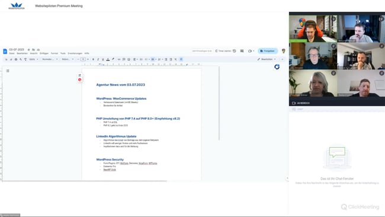
Task: Click the Google Docs home icon
Action: click(5, 51)
